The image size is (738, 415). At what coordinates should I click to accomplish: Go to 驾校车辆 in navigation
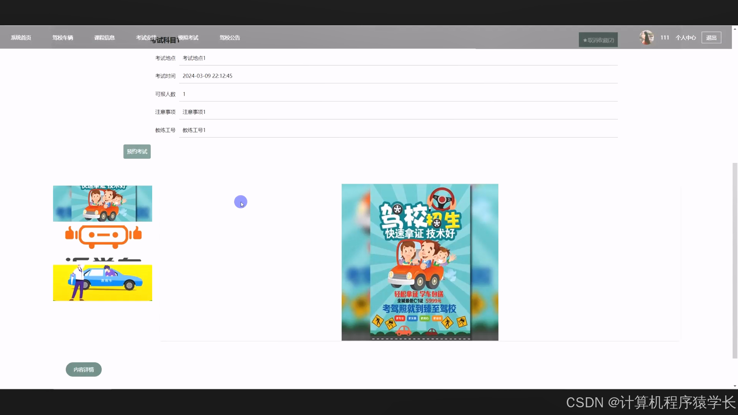click(x=63, y=38)
